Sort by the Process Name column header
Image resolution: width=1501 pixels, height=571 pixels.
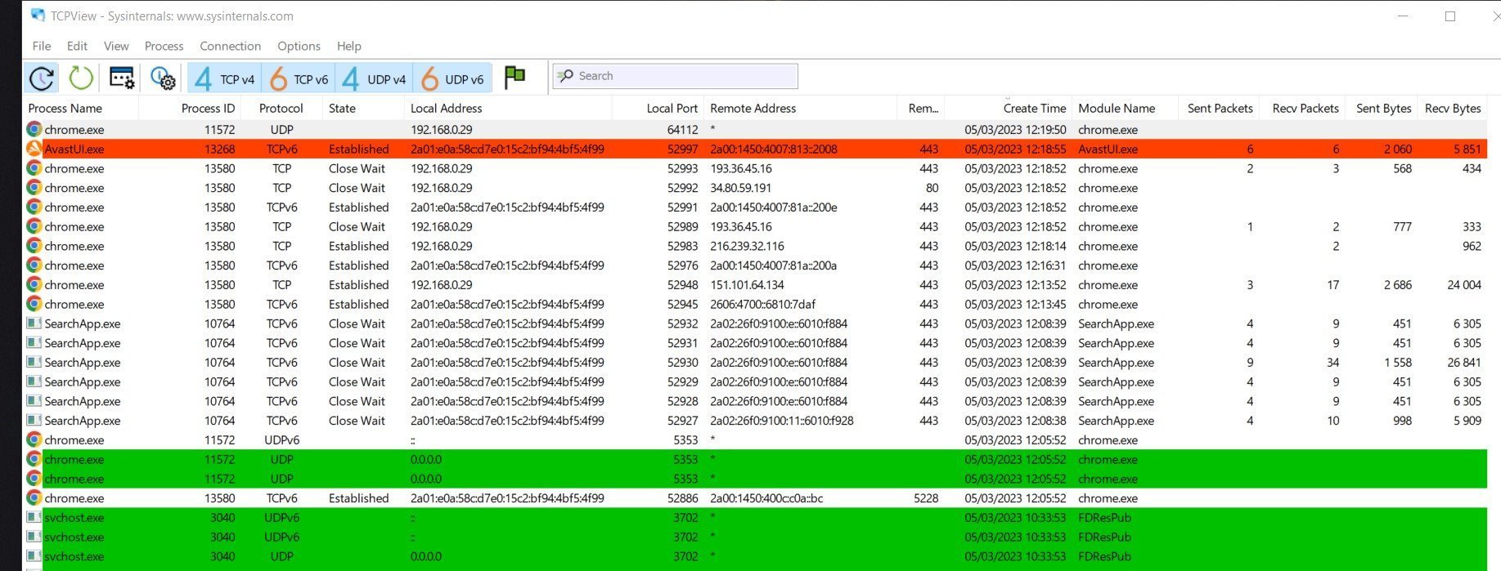click(65, 108)
